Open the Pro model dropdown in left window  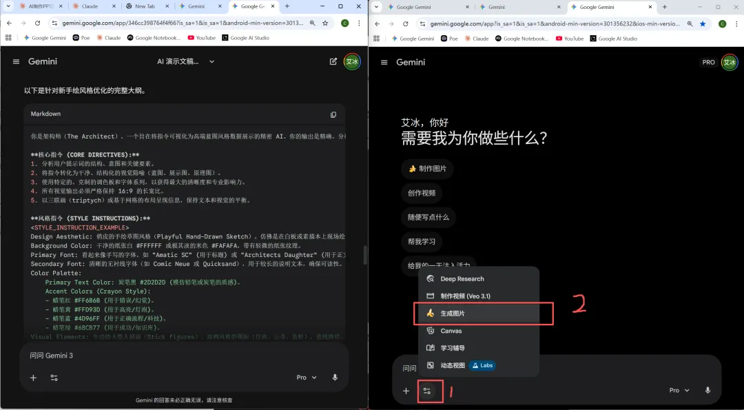click(x=307, y=377)
